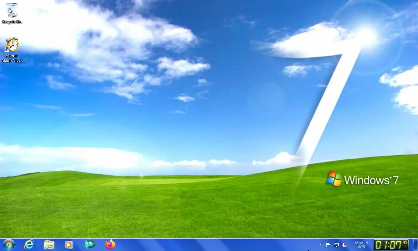Click the network connection tray icon
The height and width of the screenshot is (251, 418).
point(336,245)
